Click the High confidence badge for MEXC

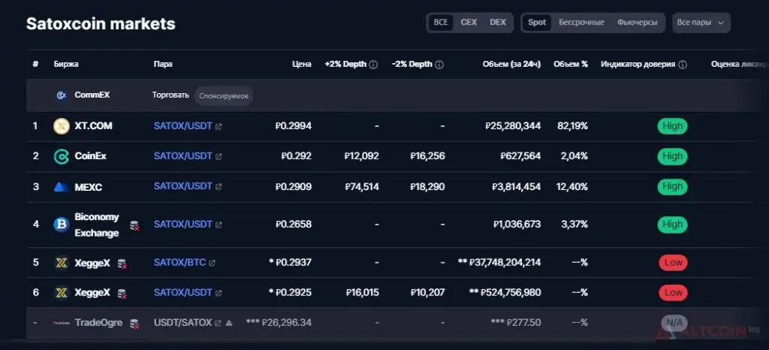tap(672, 186)
